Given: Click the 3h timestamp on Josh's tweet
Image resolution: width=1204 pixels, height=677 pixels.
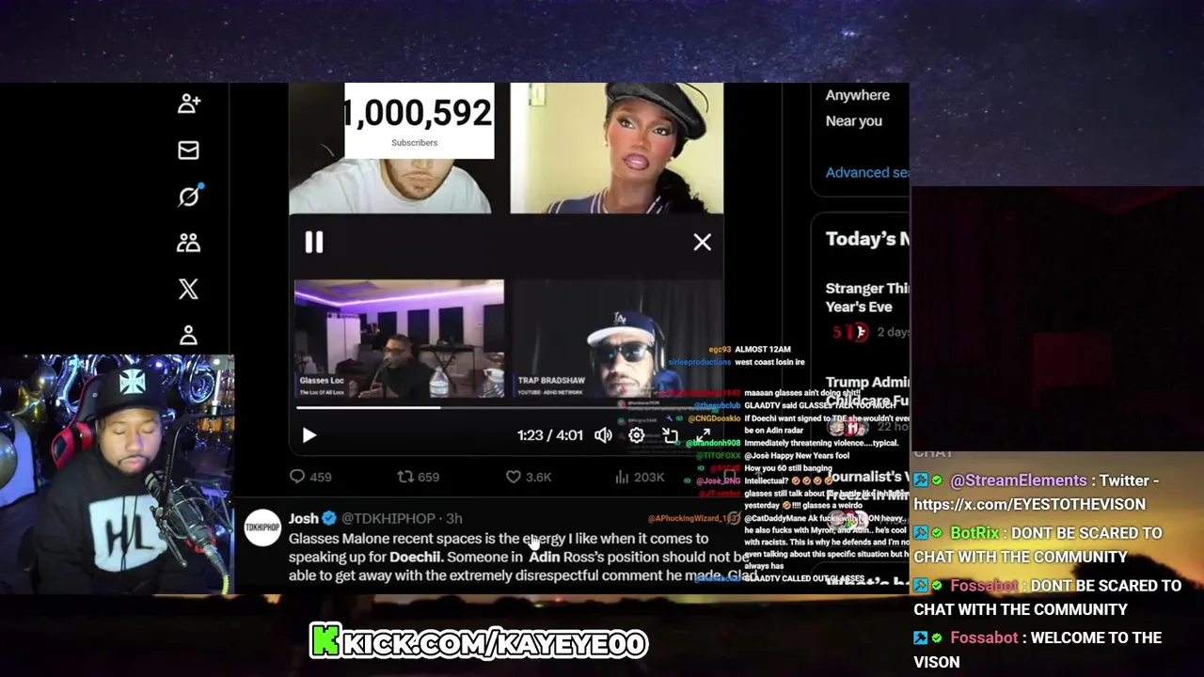Looking at the screenshot, I should [x=453, y=518].
